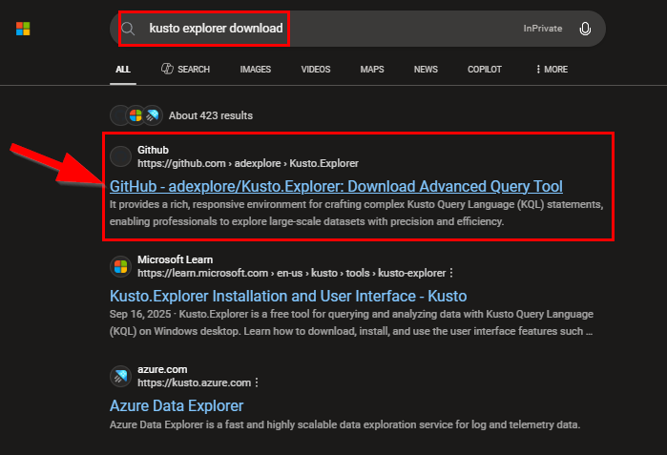
Task: Open the GitHub adexplore/Kusto.Explorer result link
Action: (x=336, y=186)
